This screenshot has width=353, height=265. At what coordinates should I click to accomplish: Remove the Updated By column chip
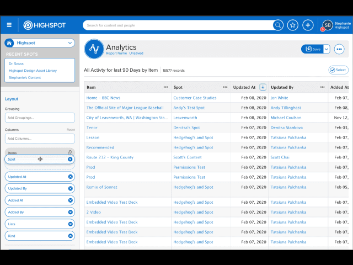pyautogui.click(x=71, y=188)
